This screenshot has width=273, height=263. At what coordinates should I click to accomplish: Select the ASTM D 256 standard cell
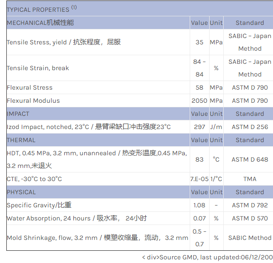pyautogui.click(x=249, y=127)
